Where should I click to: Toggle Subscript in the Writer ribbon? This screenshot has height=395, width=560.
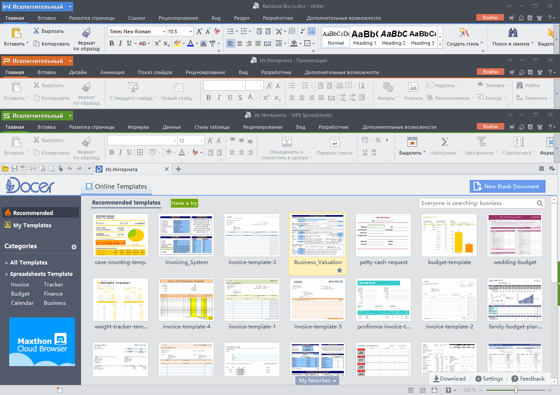167,43
